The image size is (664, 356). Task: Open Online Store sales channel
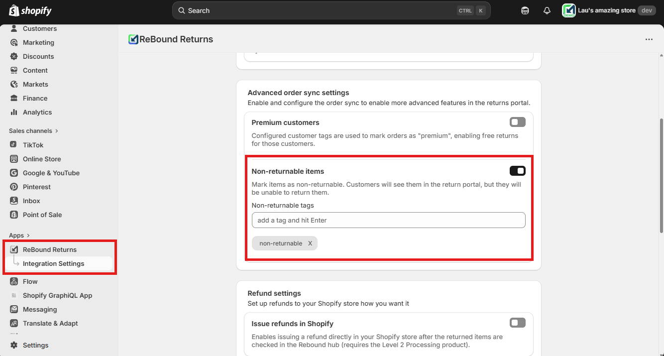42,159
